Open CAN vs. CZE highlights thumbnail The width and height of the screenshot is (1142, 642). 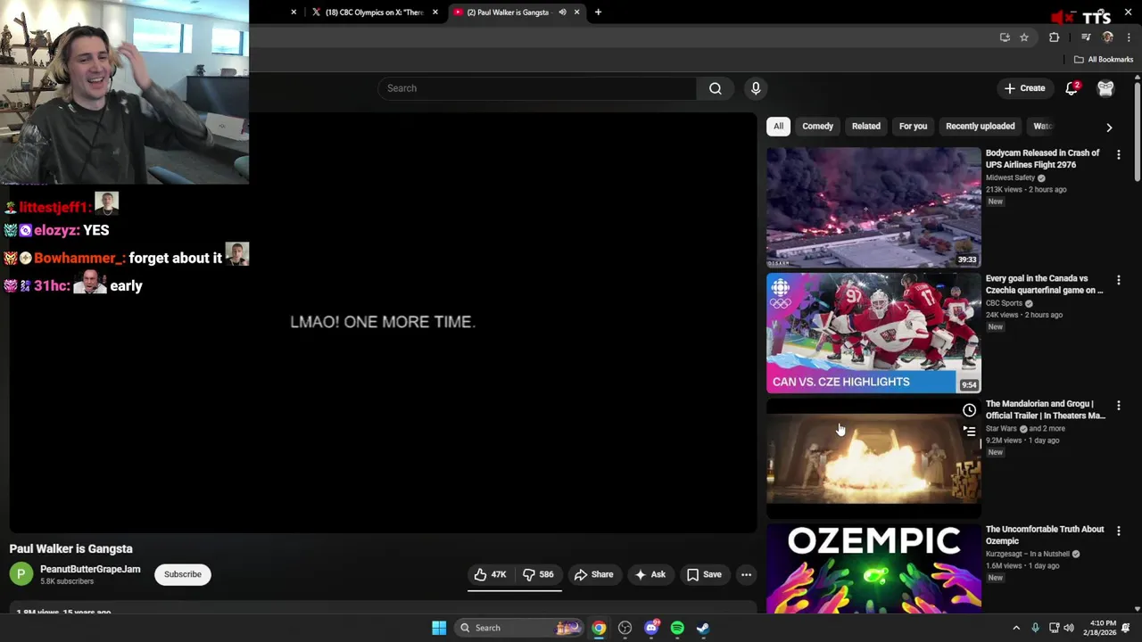(x=873, y=333)
